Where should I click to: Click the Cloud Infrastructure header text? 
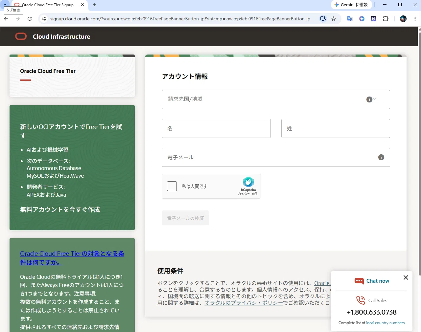61,37
